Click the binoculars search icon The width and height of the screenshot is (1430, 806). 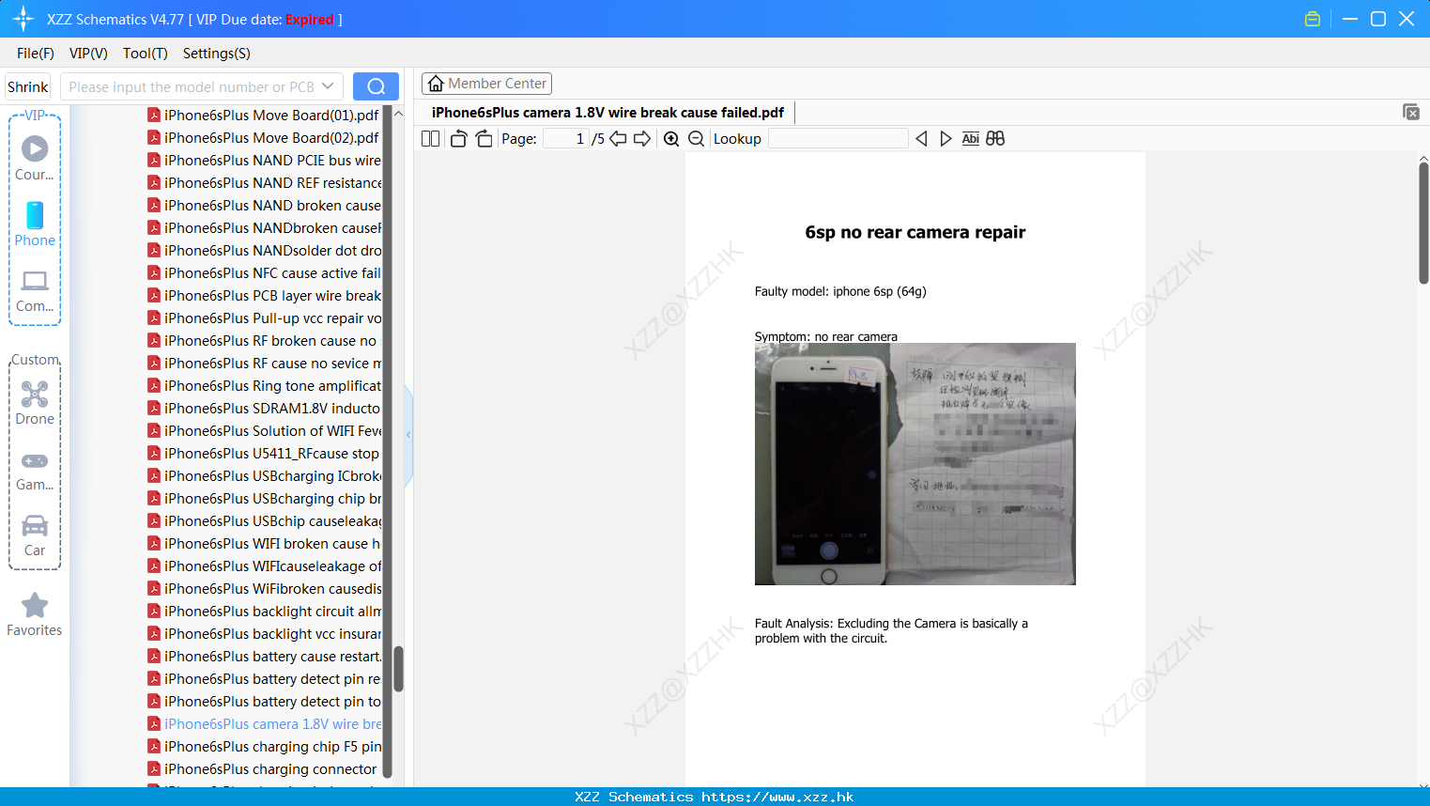(x=995, y=139)
